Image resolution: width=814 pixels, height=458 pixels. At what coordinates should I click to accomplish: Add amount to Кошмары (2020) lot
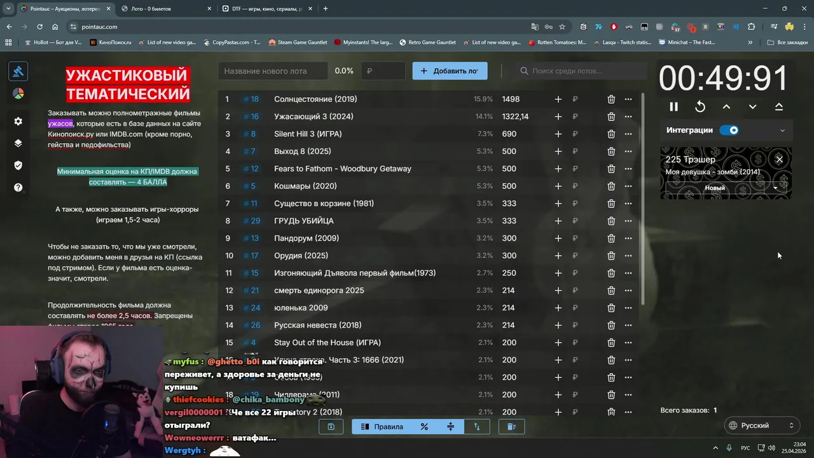click(558, 186)
